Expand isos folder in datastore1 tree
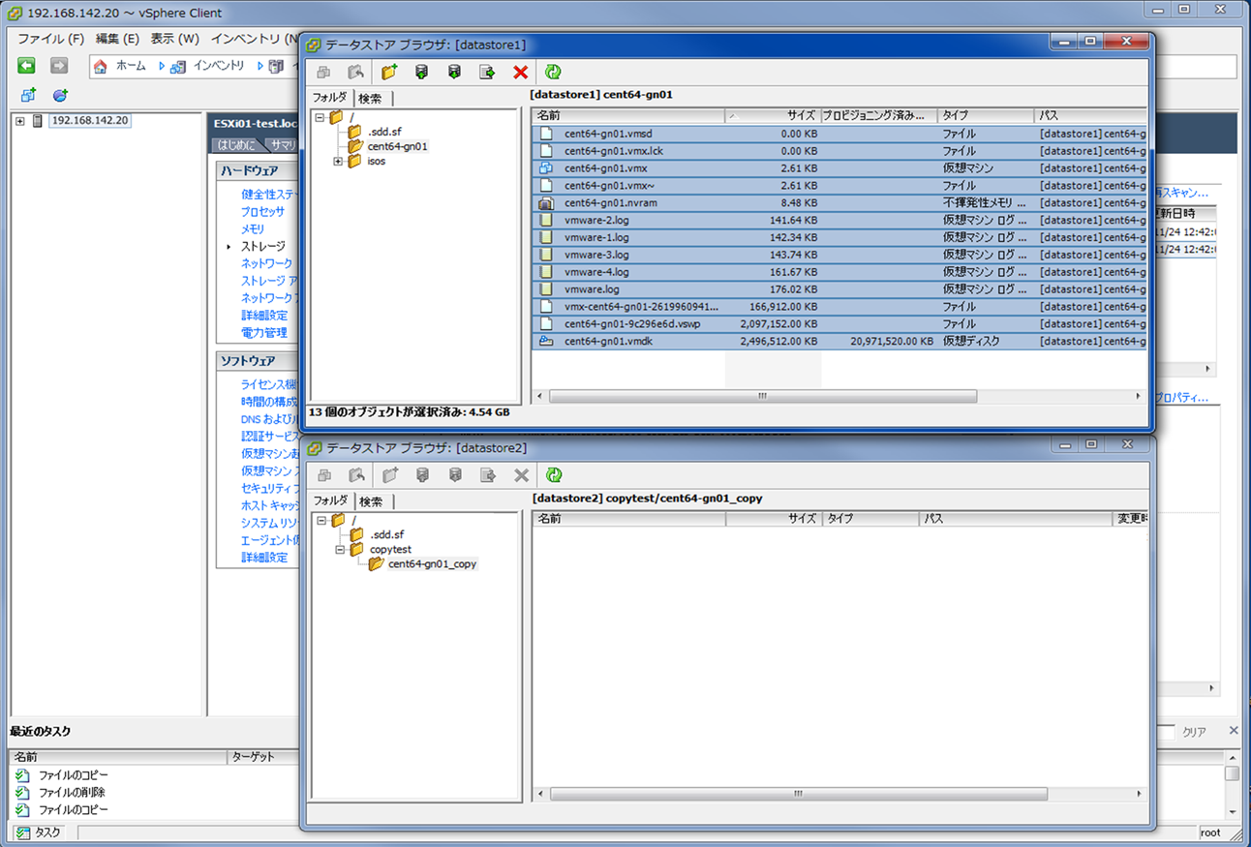Image resolution: width=1251 pixels, height=847 pixels. point(338,162)
